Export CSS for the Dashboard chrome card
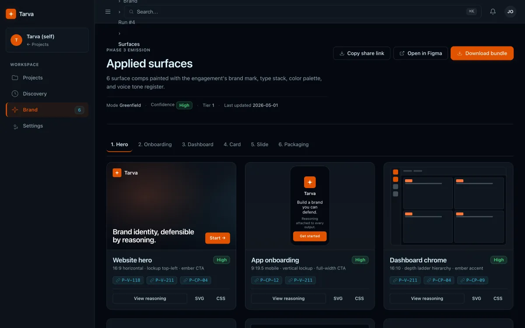 click(498, 299)
